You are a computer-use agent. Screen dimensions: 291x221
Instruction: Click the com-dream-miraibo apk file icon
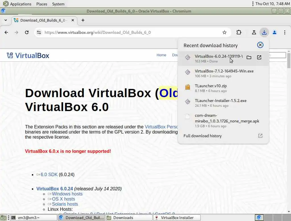pyautogui.click(x=188, y=116)
